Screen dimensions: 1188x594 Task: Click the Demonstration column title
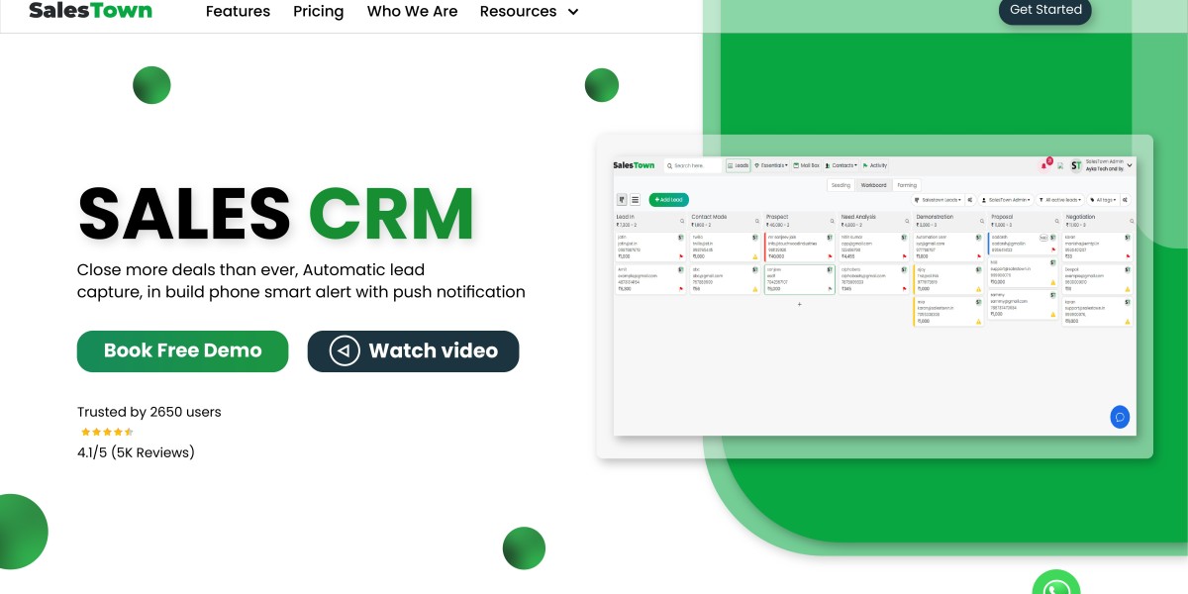coord(935,217)
